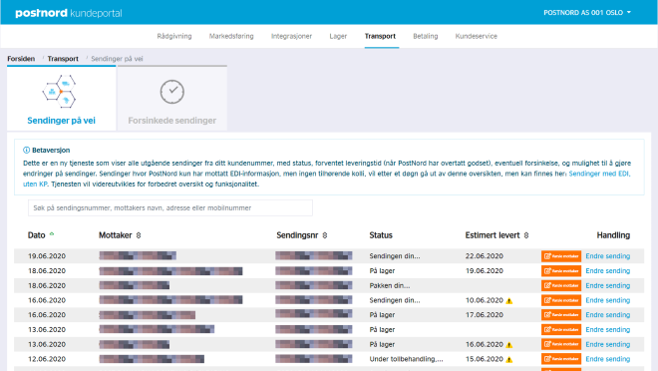Click the Handling column header

pyautogui.click(x=613, y=235)
